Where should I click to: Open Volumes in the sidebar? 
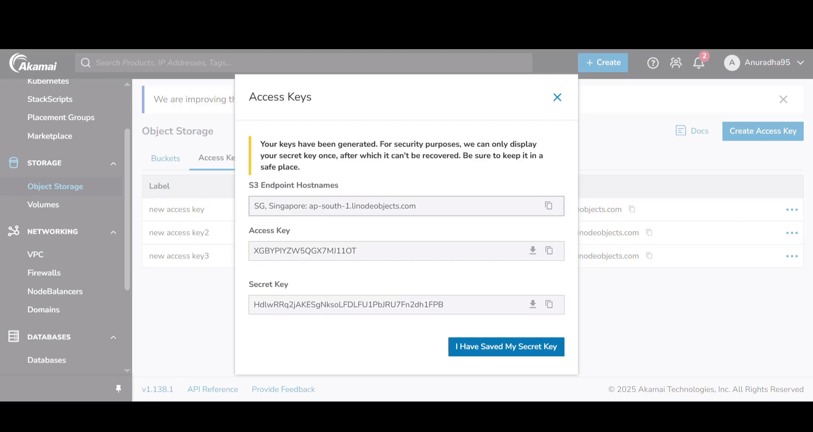[x=43, y=205]
